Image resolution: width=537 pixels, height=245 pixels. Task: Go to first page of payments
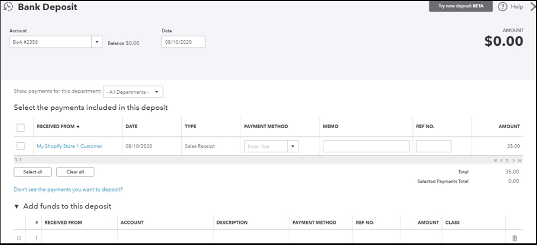coord(496,160)
